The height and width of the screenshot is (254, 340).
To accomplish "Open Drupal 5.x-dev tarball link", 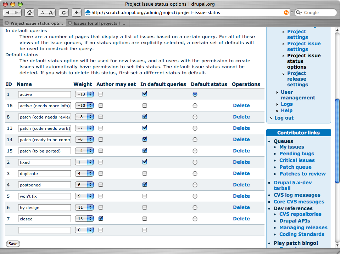I will [x=293, y=185].
